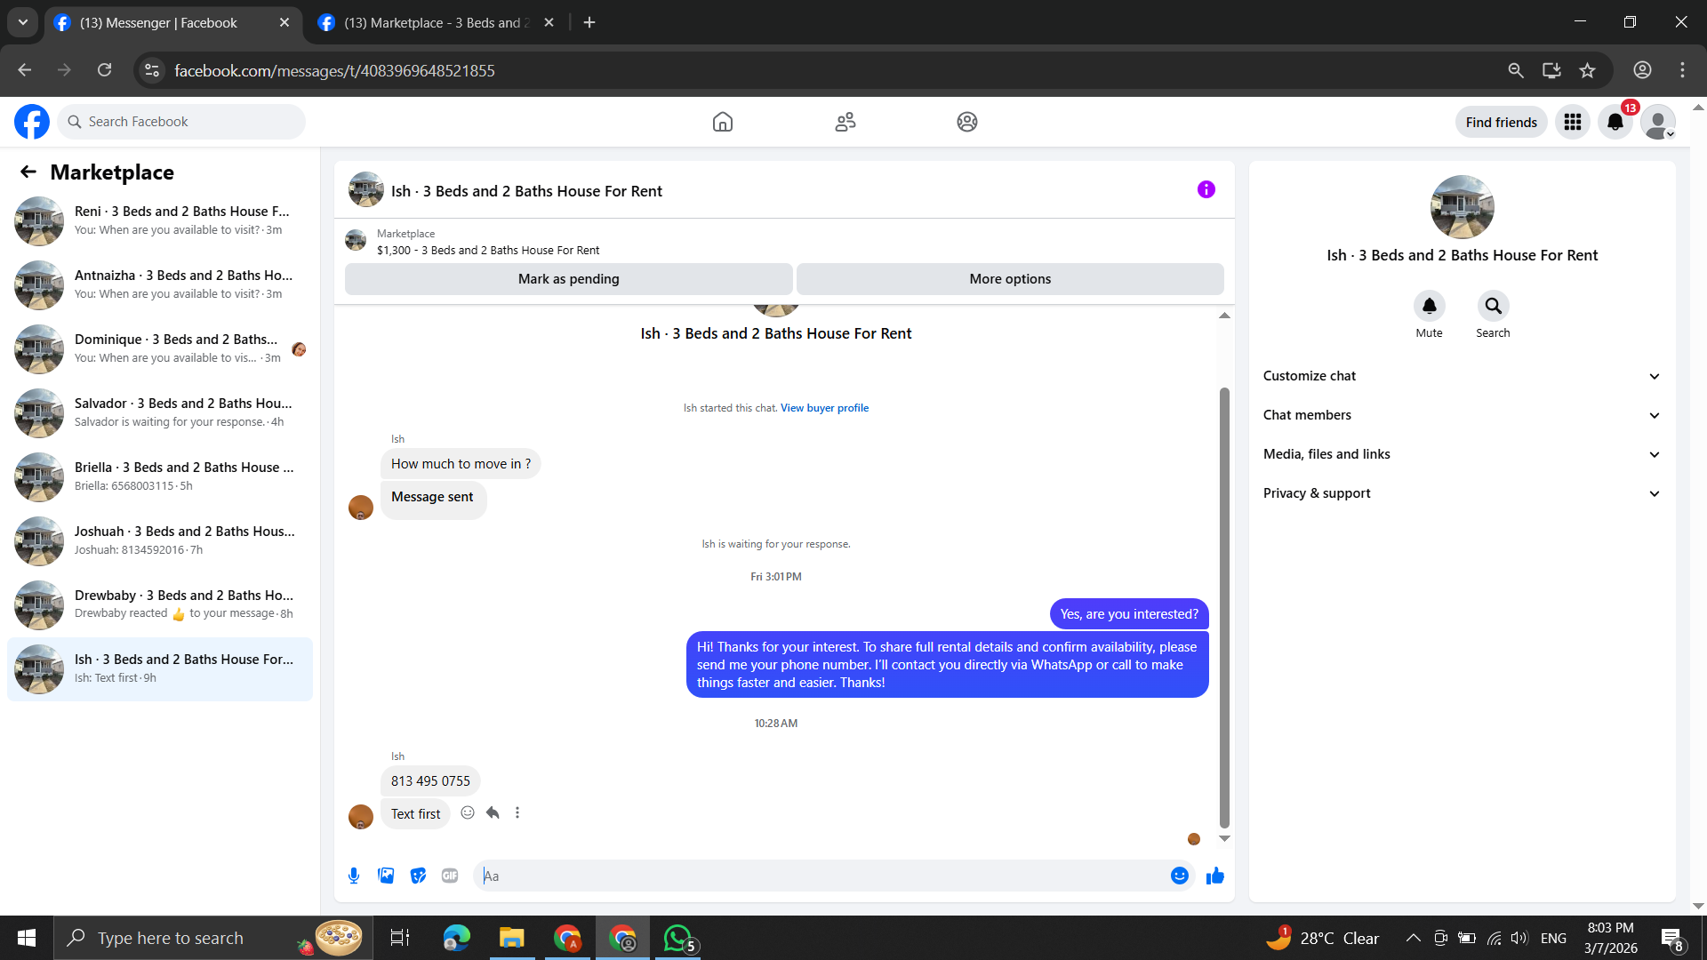Open the 28°C Clear weather widget

point(1323,938)
